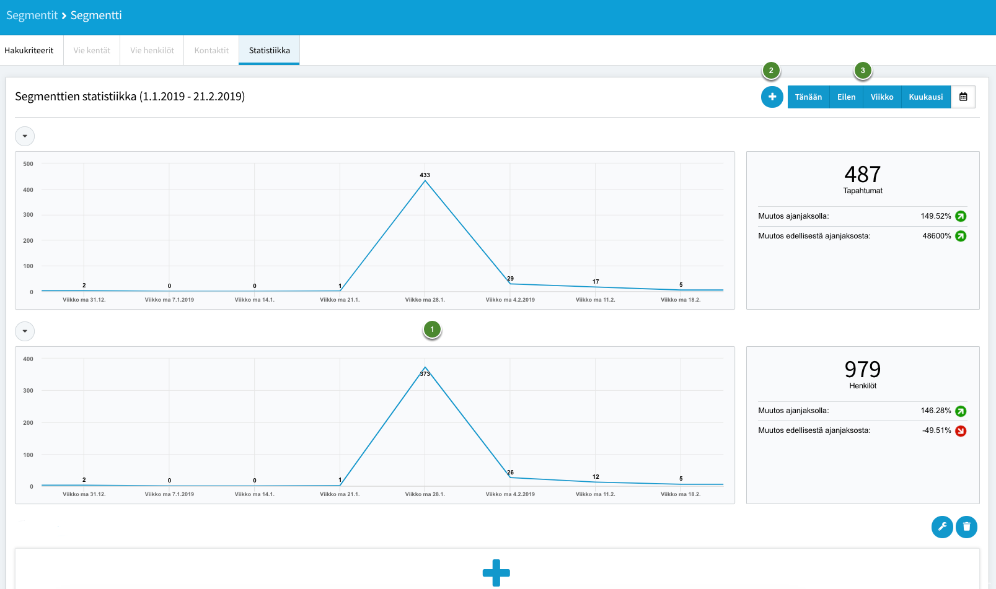This screenshot has height=589, width=996.
Task: Click red down arrow beside -49.51%
Action: coord(961,431)
